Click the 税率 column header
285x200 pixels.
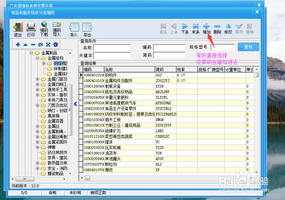click(x=187, y=70)
